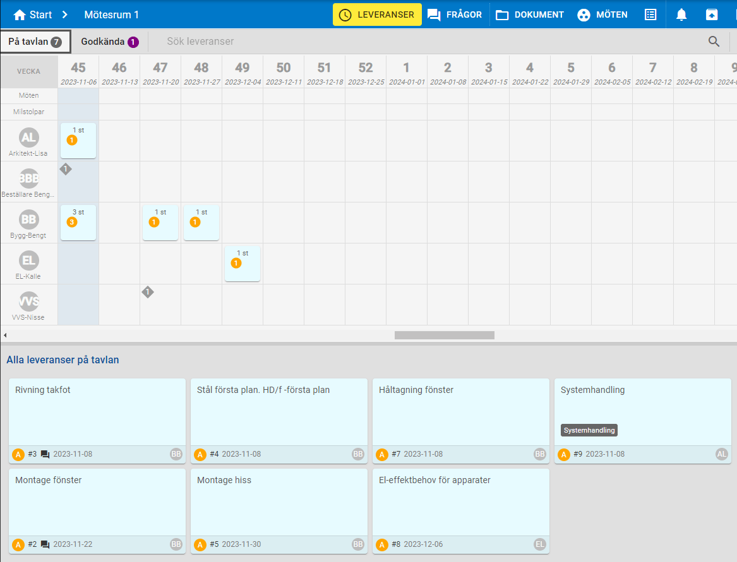
Task: Click the search magnifier icon
Action: tap(714, 42)
